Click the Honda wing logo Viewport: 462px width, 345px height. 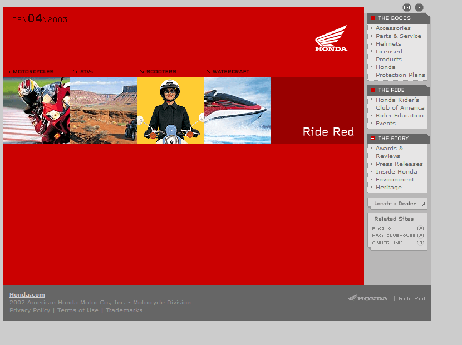click(x=331, y=38)
